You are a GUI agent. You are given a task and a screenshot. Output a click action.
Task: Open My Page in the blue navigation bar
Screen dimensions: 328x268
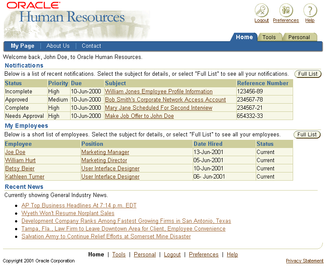(x=22, y=46)
